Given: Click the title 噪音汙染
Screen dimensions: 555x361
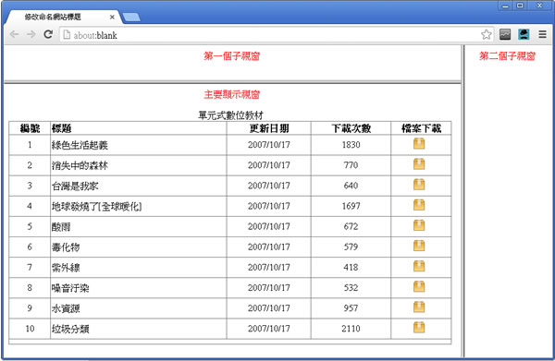Looking at the screenshot, I should [x=70, y=288].
